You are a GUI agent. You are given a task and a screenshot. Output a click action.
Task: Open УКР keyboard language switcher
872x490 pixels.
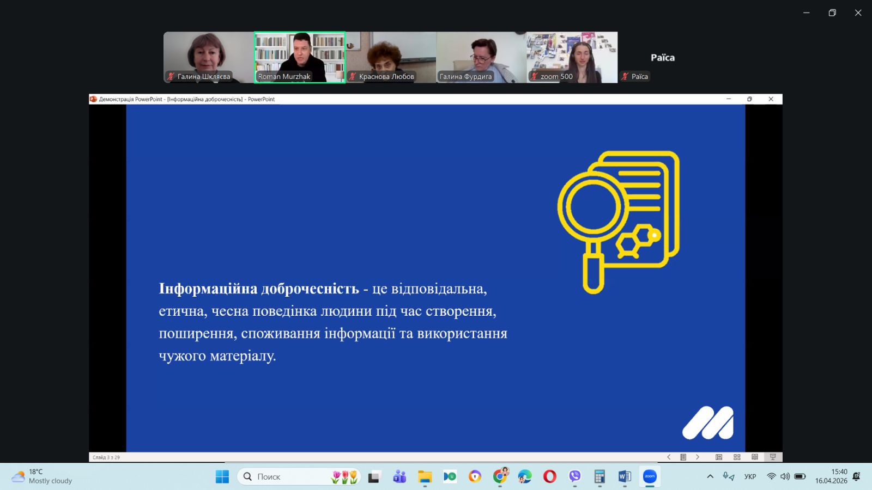click(x=750, y=476)
